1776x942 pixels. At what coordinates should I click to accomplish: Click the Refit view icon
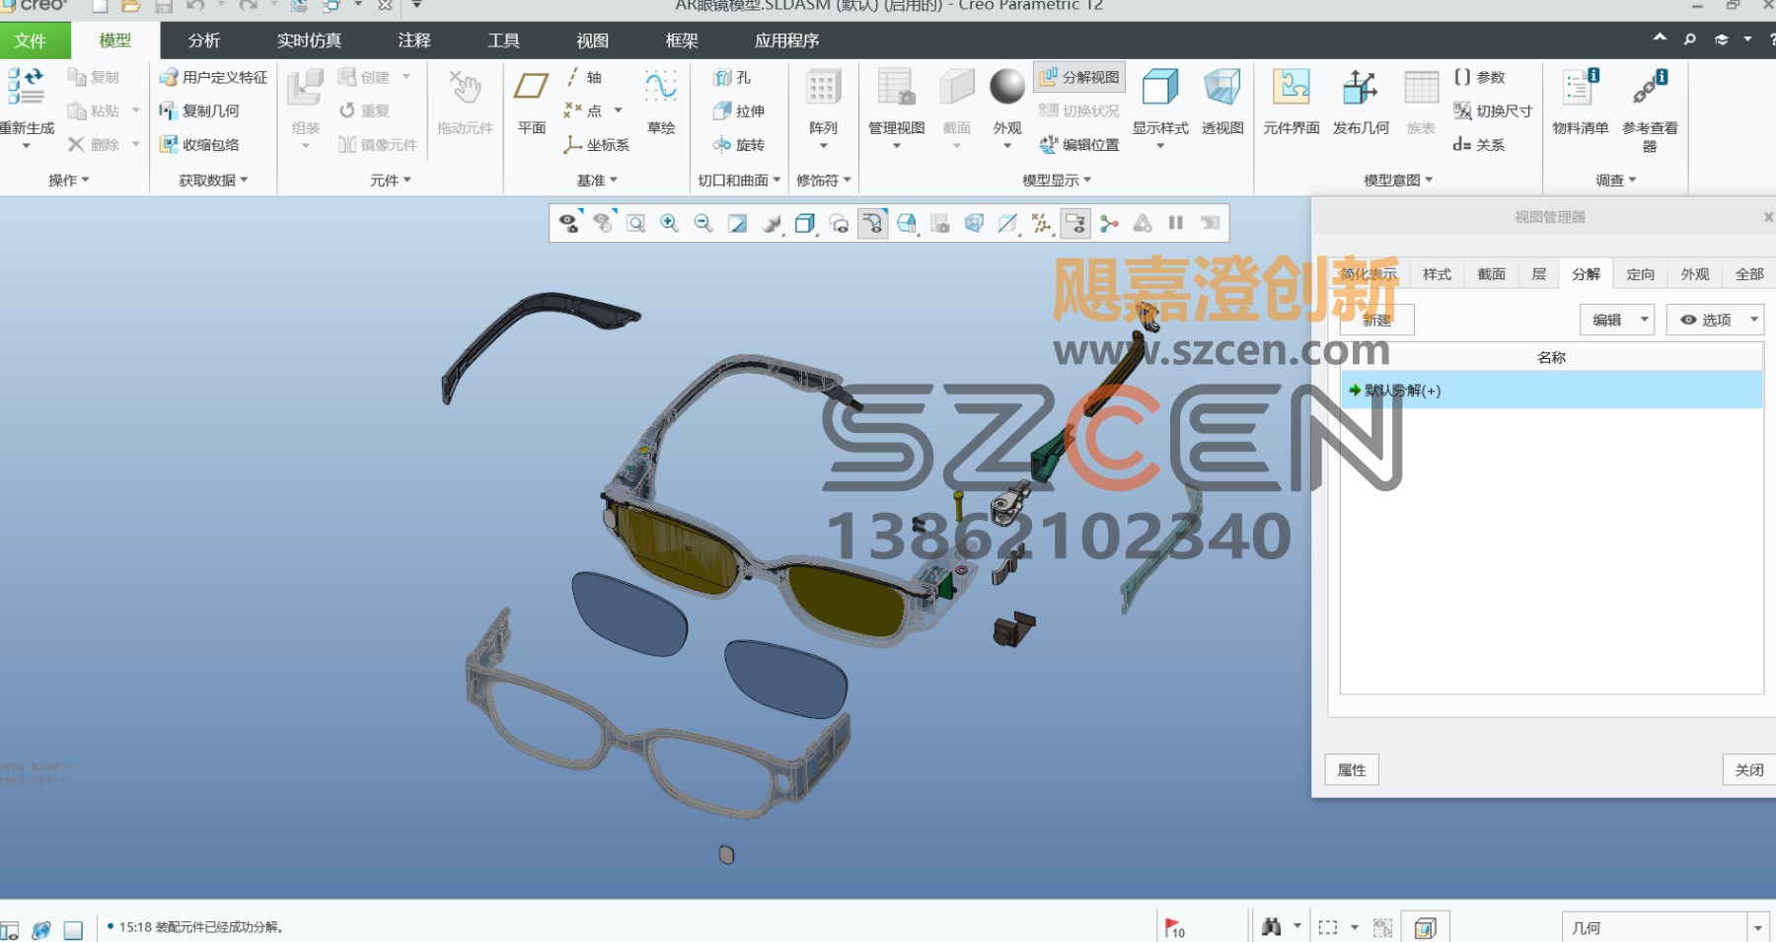[636, 224]
